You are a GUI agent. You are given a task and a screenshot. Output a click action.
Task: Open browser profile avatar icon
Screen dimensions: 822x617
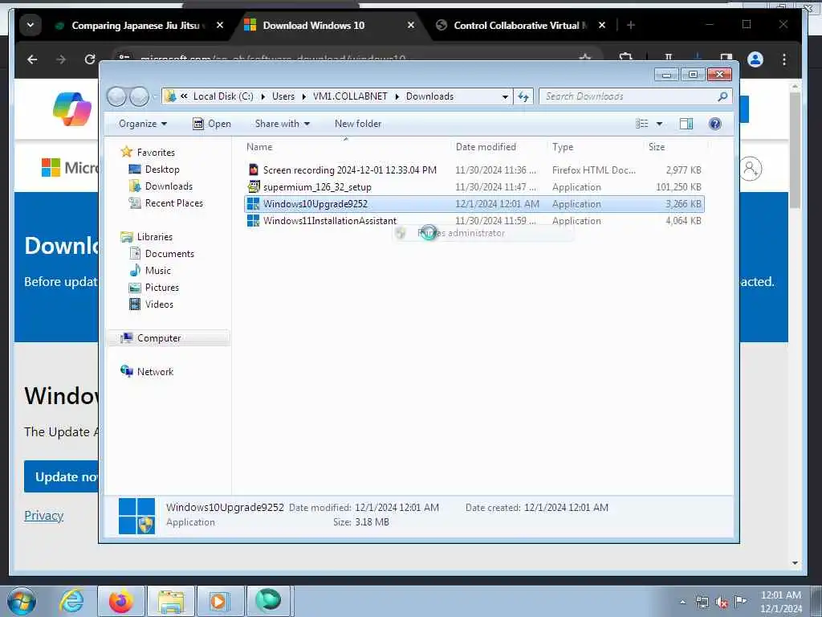(755, 59)
